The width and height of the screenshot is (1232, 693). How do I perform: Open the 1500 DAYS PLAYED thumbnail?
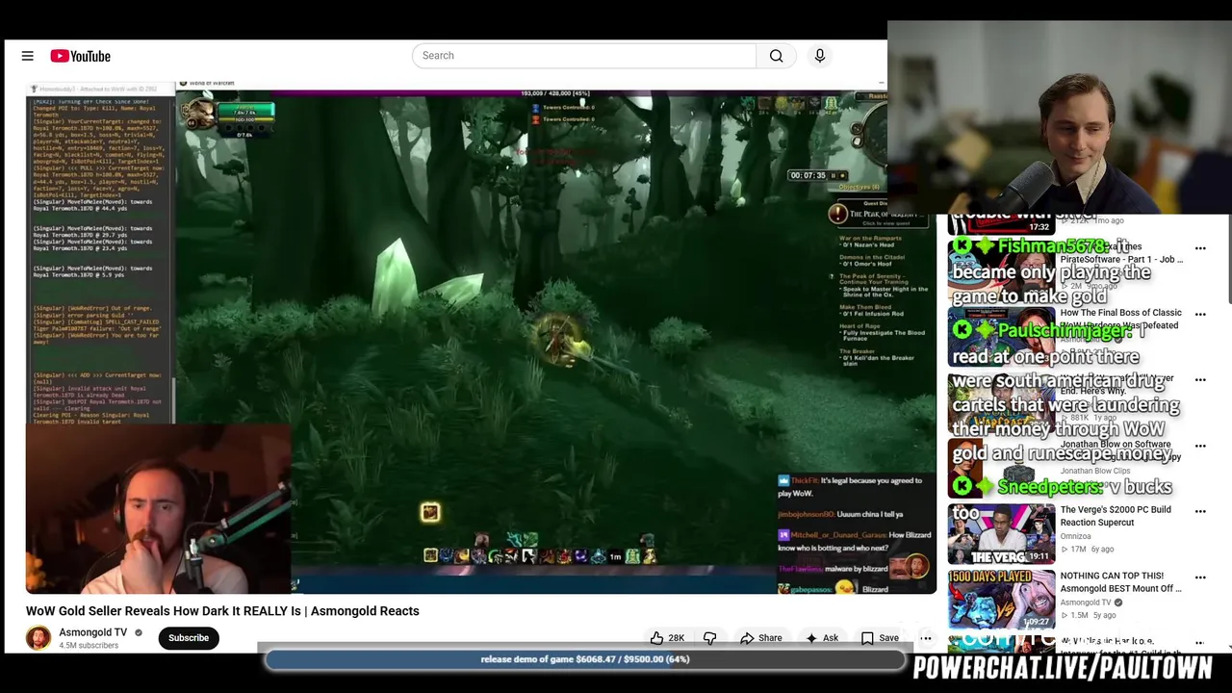click(1001, 600)
